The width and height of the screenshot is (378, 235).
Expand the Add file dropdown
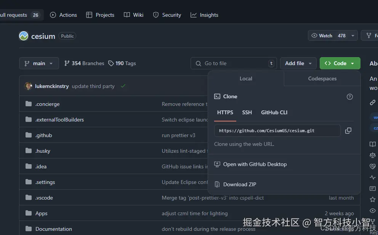tap(298, 63)
